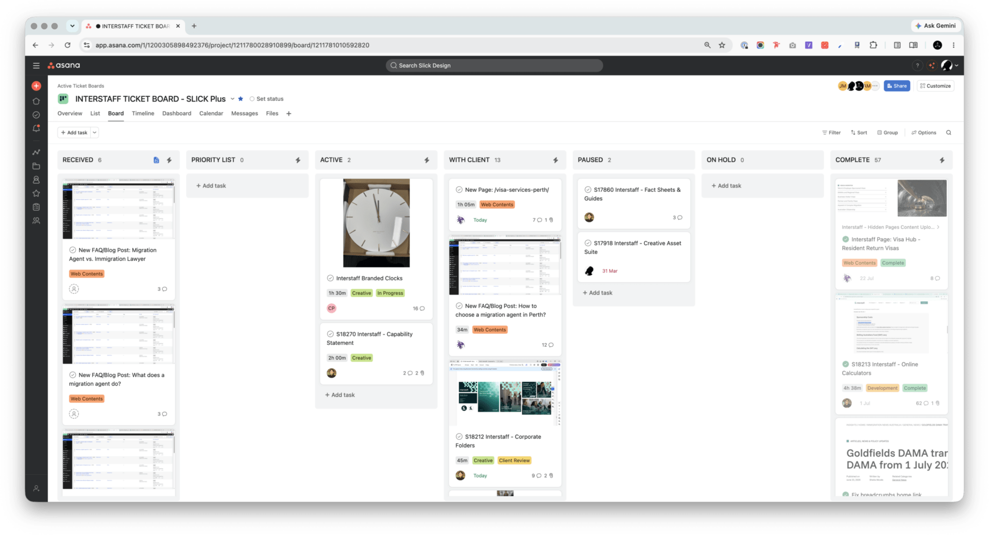Screen dimensions: 989x535
Task: Mark 'S18270 Interstaff - Capability Statement' complete
Action: [330, 334]
